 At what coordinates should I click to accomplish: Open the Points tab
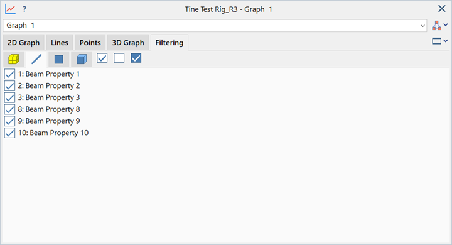pos(90,43)
